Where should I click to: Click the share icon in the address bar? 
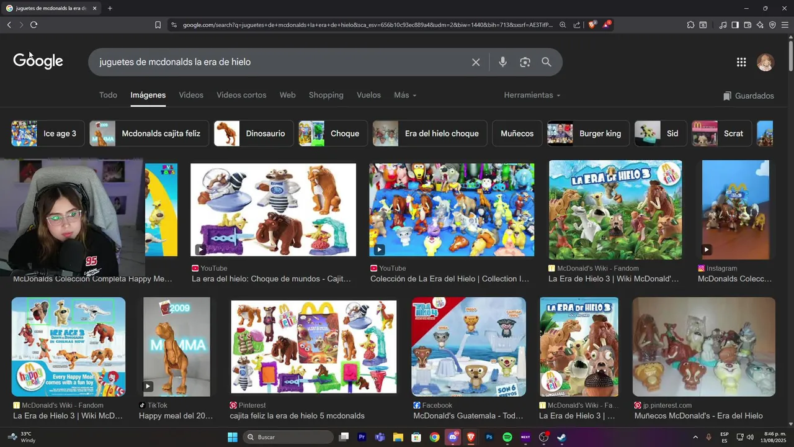577,25
